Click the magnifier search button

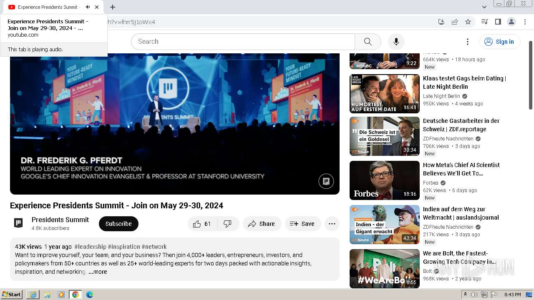coord(368,42)
